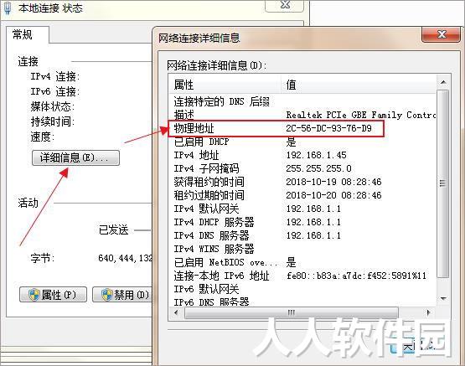Click the 禁用(D) disable button
Screen dimensions: 465x366
(x=122, y=294)
